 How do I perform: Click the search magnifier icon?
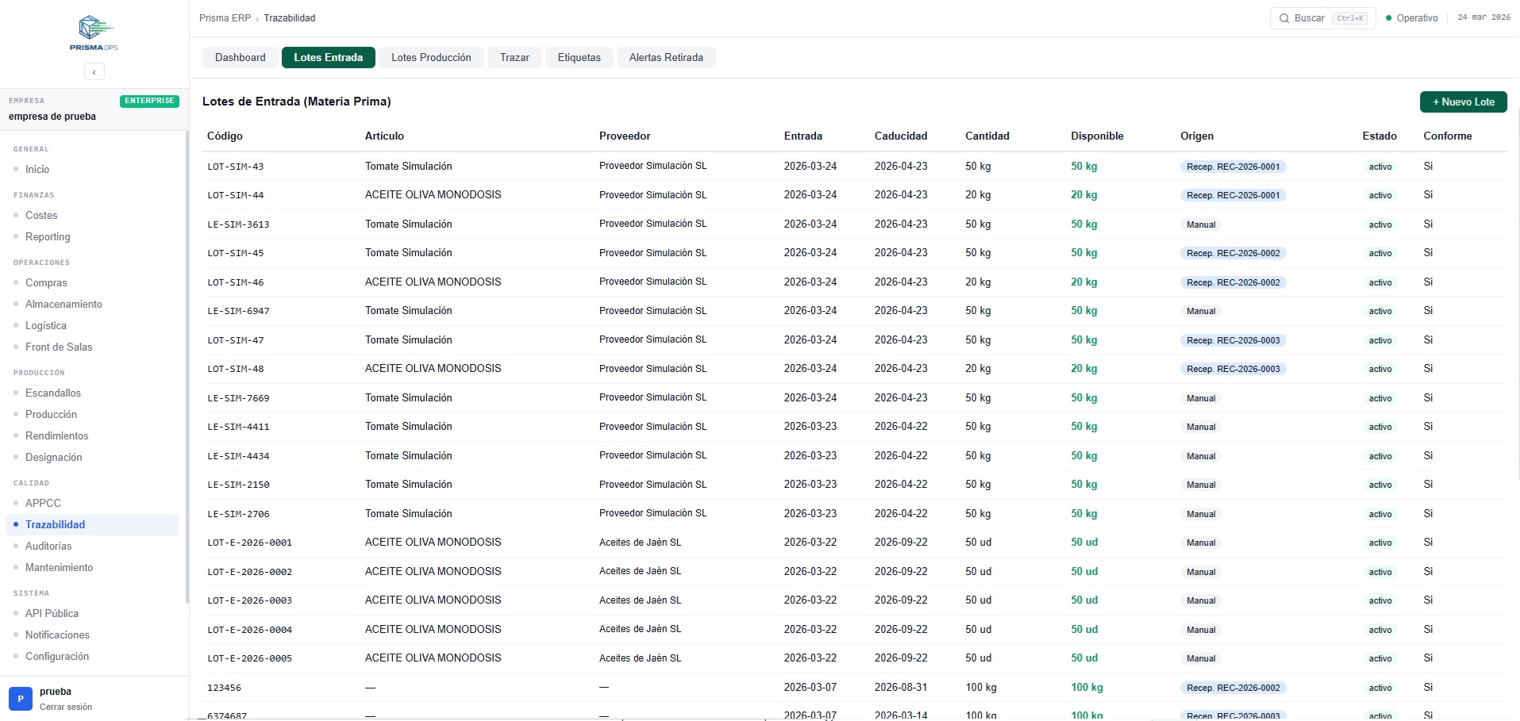tap(1283, 18)
